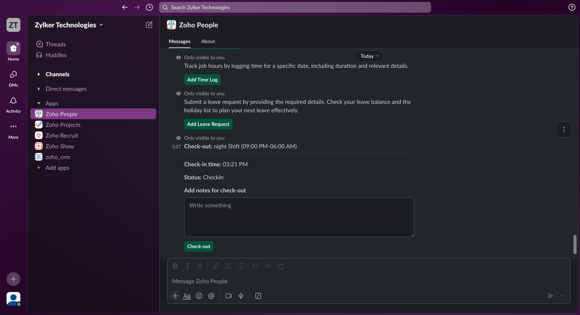Image resolution: width=580 pixels, height=315 pixels.
Task: Insert a bulleted list
Action: click(x=240, y=266)
